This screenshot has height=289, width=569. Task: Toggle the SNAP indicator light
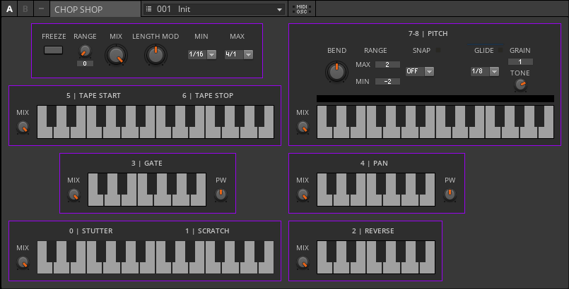pos(438,50)
